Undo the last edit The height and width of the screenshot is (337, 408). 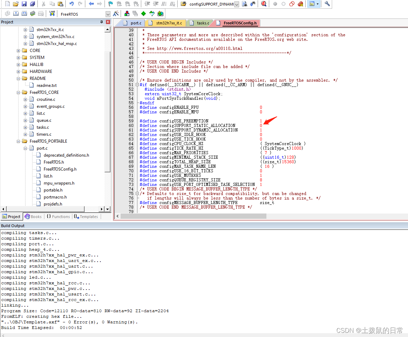[x=72, y=4]
